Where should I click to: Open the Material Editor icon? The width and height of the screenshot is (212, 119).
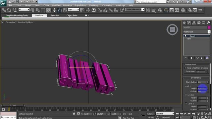(x=183, y=10)
